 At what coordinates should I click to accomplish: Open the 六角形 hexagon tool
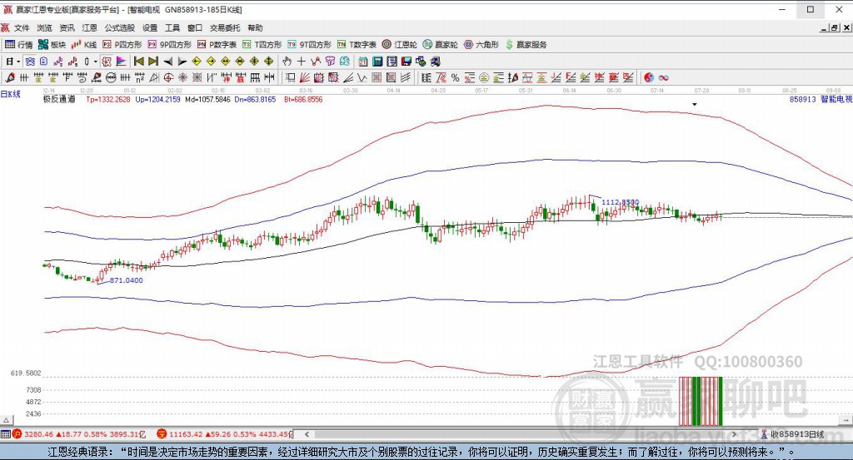point(481,45)
